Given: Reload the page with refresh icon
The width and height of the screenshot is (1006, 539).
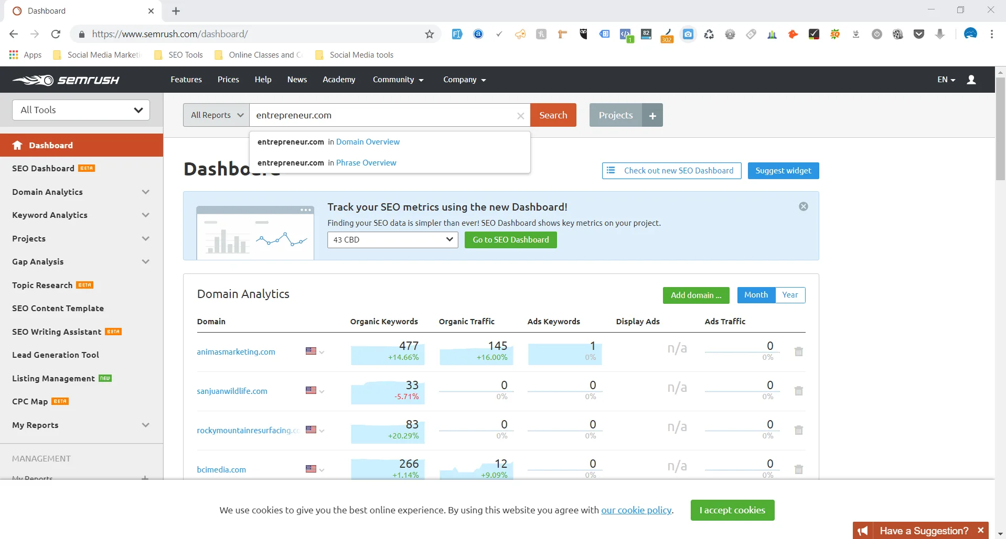Looking at the screenshot, I should (x=56, y=34).
